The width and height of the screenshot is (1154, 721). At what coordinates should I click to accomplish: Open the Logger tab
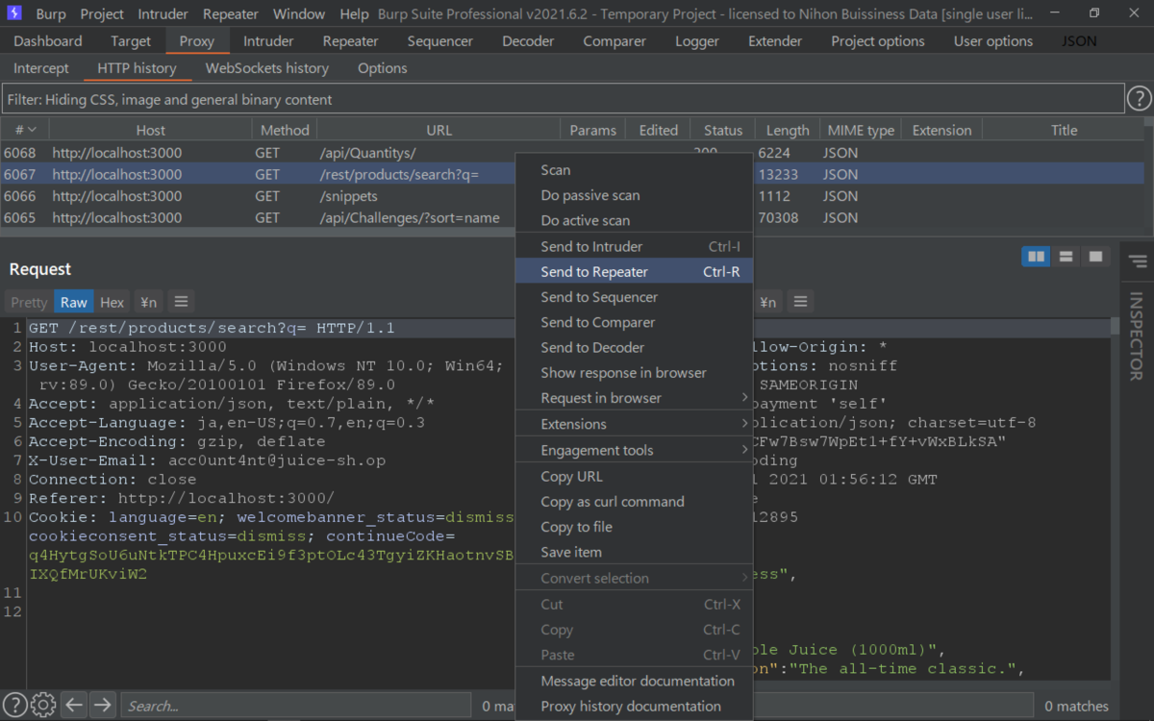tap(697, 41)
